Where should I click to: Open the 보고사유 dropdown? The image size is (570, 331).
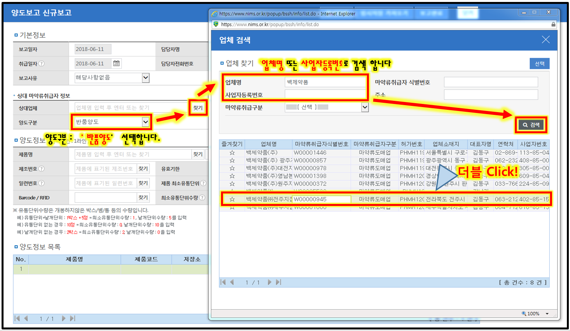tap(146, 78)
